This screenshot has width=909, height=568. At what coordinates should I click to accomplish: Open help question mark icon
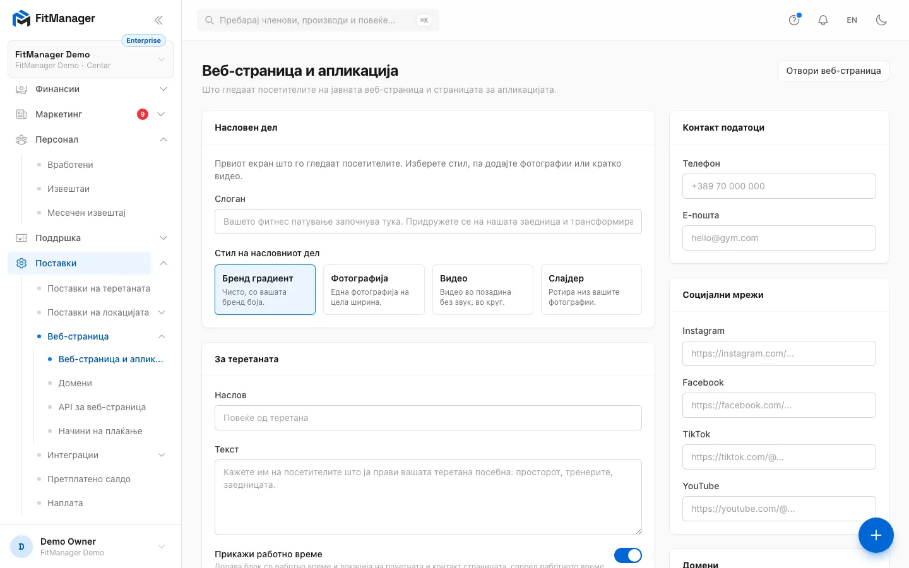pyautogui.click(x=794, y=20)
